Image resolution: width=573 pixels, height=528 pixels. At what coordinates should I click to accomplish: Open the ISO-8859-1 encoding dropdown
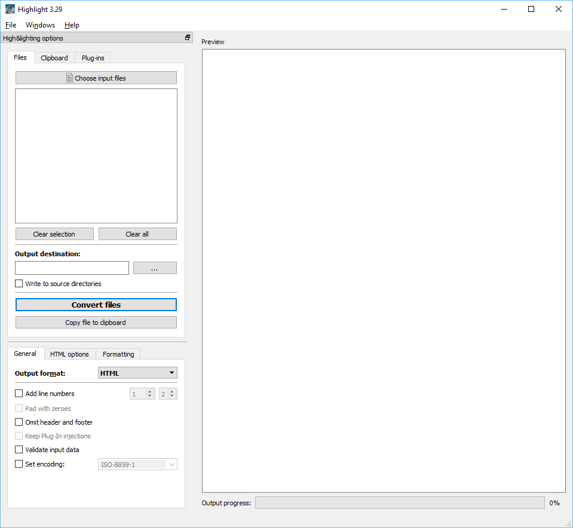(138, 465)
